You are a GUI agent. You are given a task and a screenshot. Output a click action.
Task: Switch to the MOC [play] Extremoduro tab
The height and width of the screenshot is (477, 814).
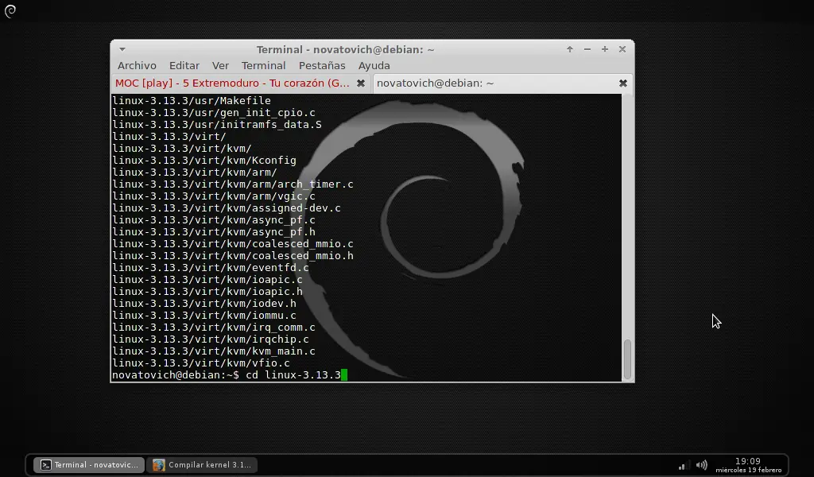tap(232, 83)
